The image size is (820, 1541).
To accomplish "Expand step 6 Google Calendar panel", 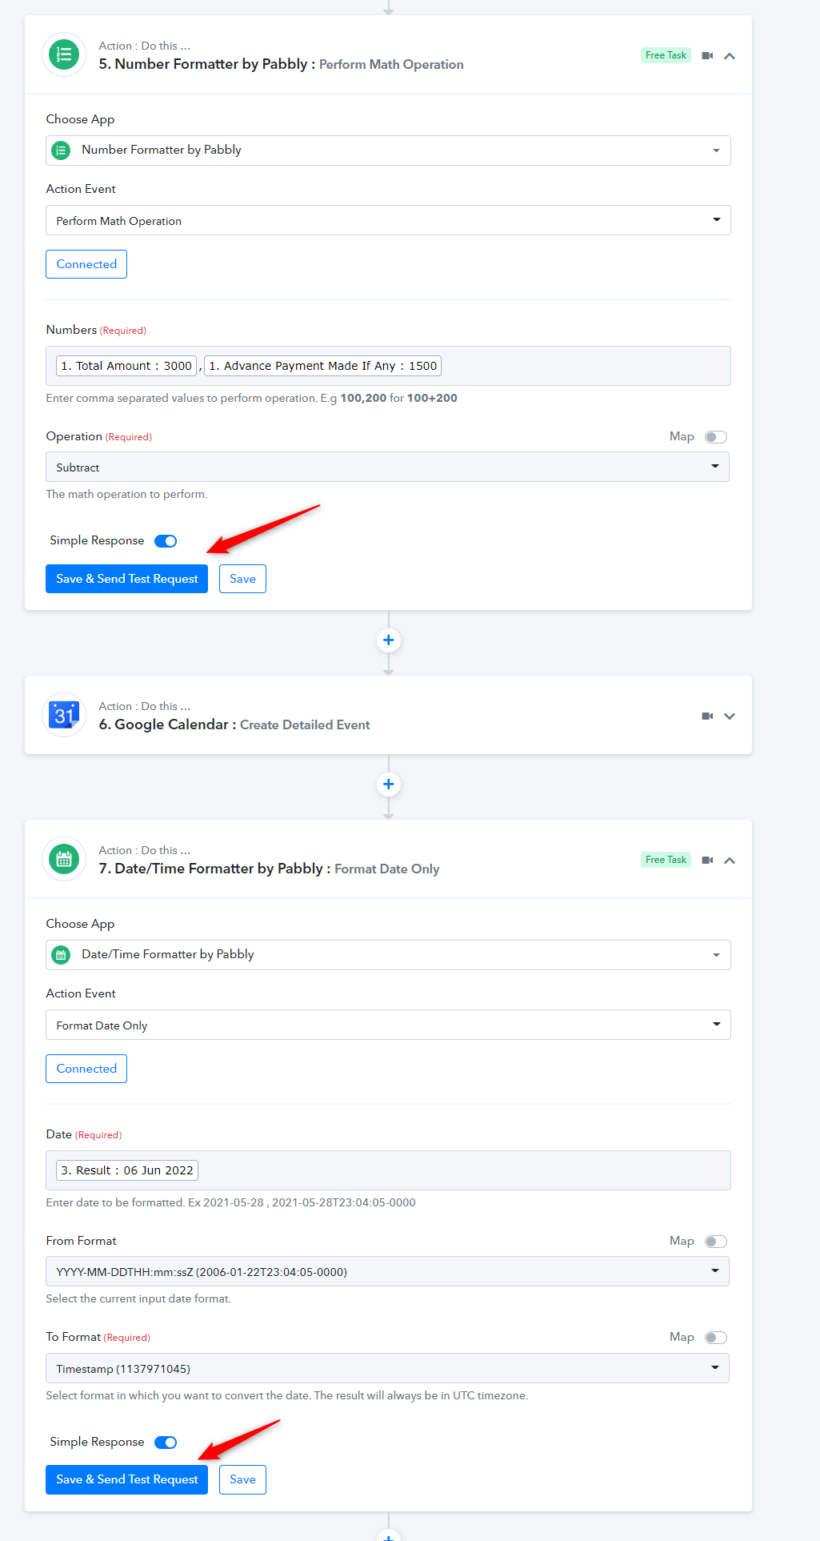I will click(730, 716).
